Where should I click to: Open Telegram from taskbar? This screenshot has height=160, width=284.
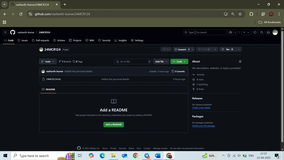point(147,156)
